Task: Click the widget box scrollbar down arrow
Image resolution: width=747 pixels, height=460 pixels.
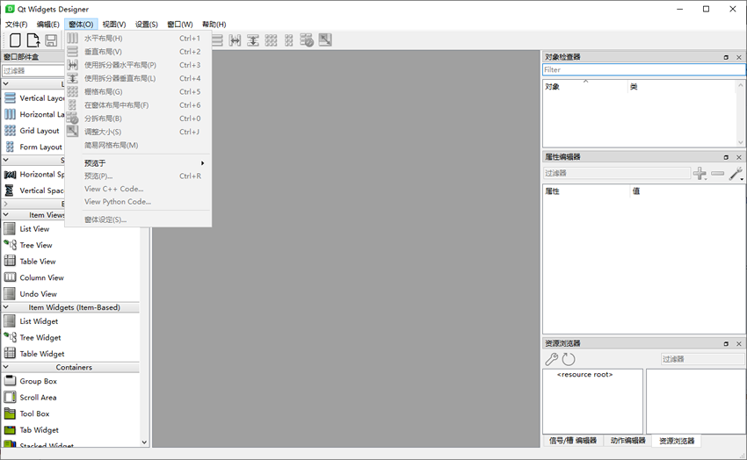Action: coord(144,442)
